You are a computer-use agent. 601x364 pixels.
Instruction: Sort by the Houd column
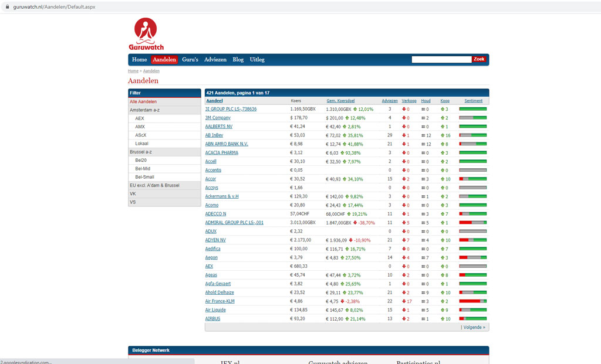(x=426, y=101)
